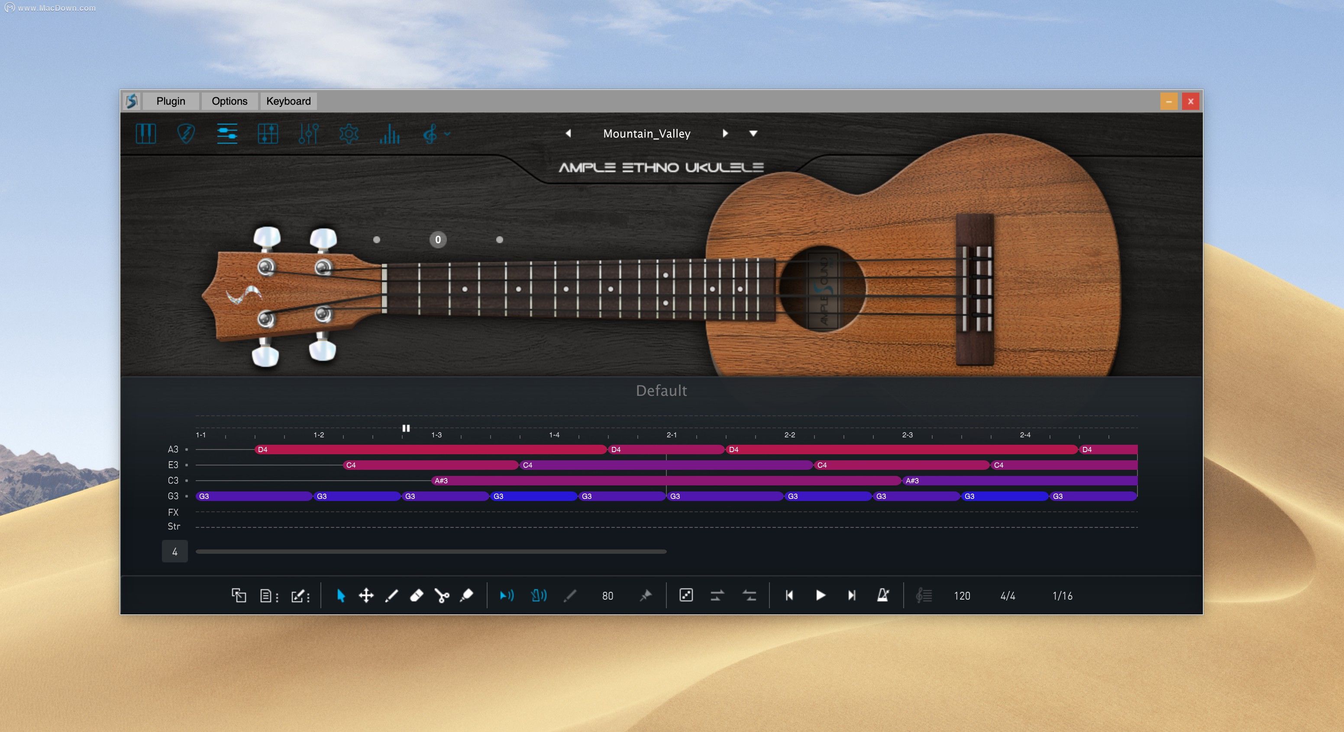
Task: Click the dice Randomize icon
Action: [686, 595]
